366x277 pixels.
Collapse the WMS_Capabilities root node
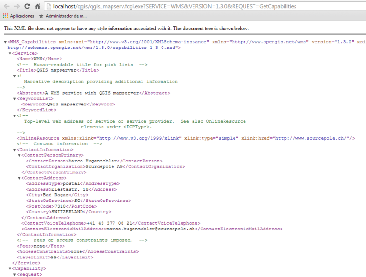coord(5,42)
